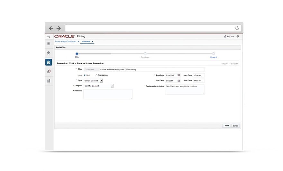This screenshot has width=283, height=171.
Task: Click the Customer Description text area
Action: point(185,90)
